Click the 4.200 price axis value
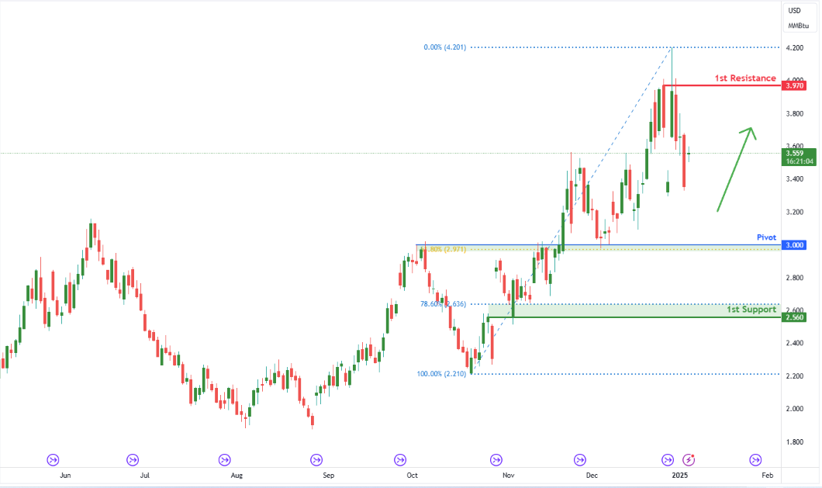This screenshot has width=822, height=488. pyautogui.click(x=795, y=48)
